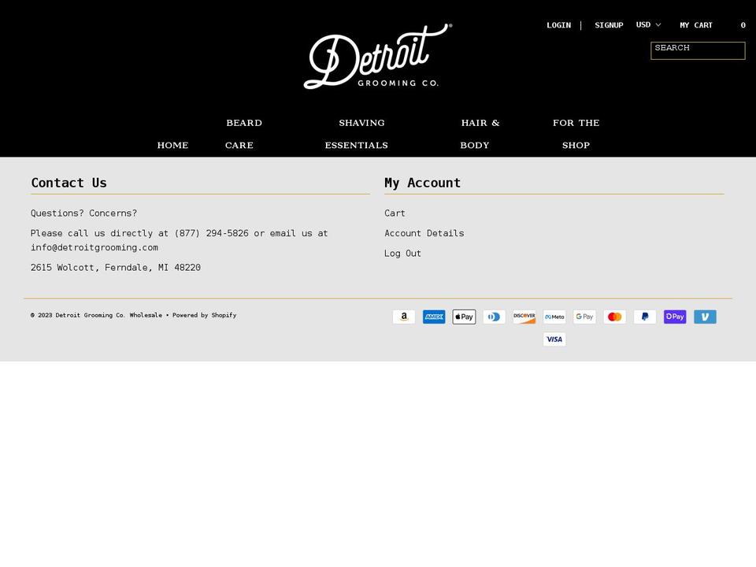Viewport: 756px width, 567px height.
Task: Open the Cart link under My Account
Action: (395, 213)
